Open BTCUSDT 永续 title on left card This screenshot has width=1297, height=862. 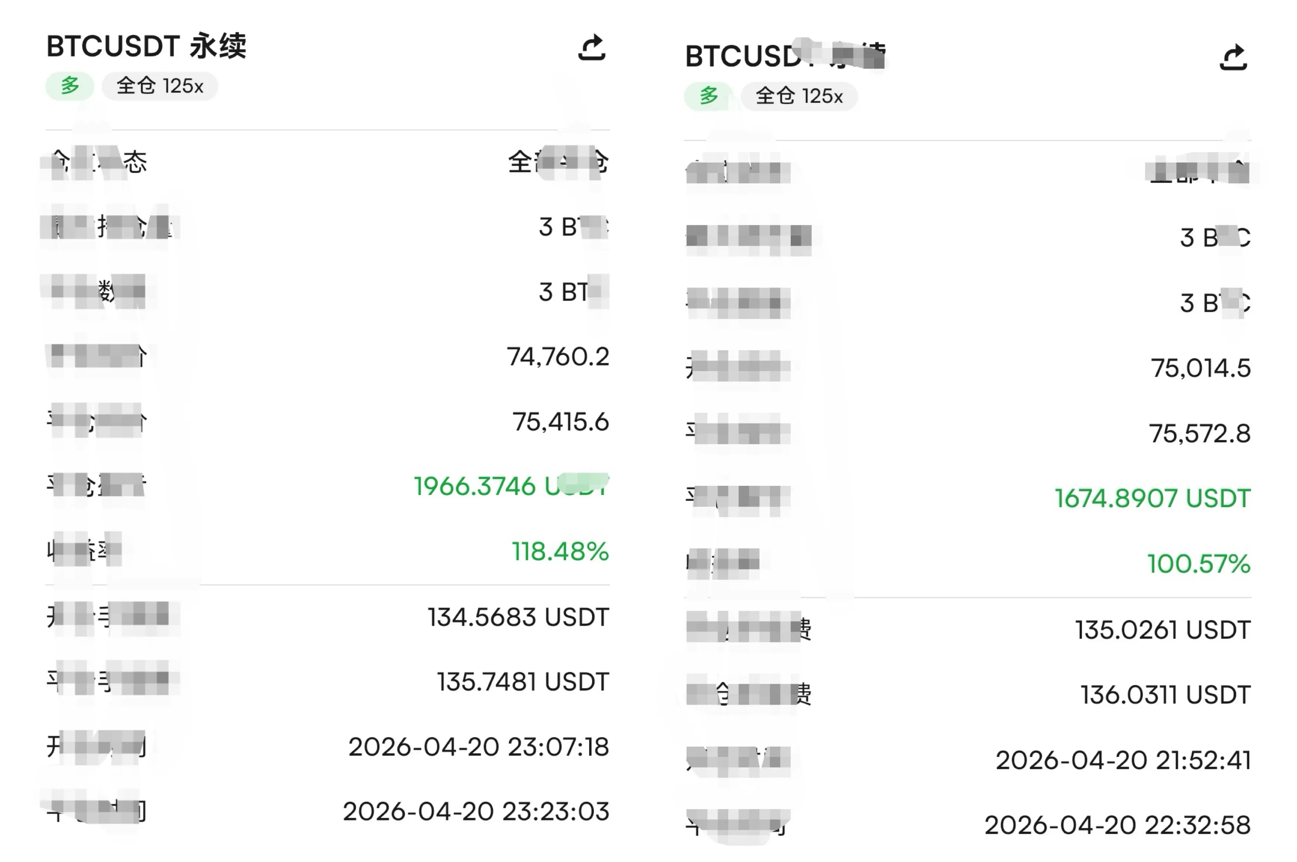[x=146, y=46]
